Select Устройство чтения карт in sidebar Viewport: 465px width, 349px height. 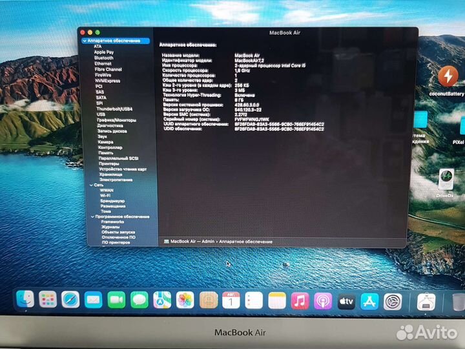[x=123, y=169]
